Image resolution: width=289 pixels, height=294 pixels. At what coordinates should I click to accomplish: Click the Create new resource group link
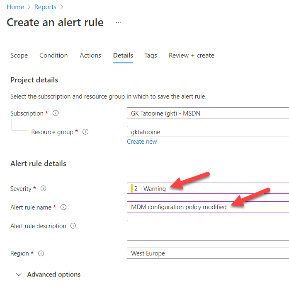(142, 142)
